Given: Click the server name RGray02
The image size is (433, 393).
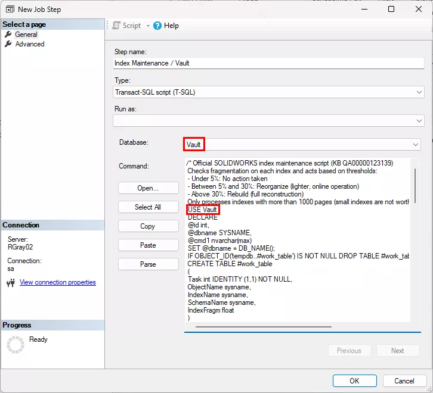Looking at the screenshot, I should (20, 247).
